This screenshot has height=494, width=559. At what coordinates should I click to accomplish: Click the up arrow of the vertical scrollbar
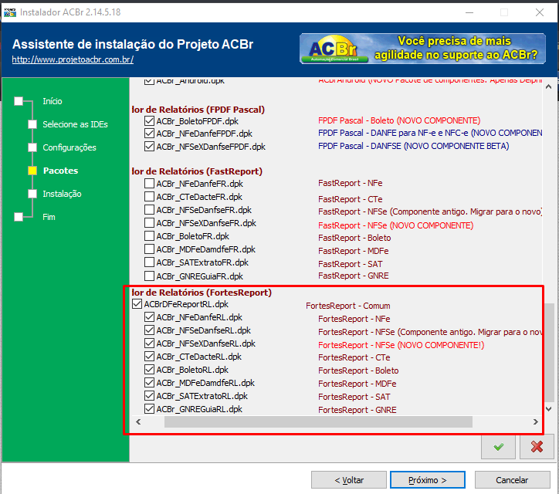[548, 86]
